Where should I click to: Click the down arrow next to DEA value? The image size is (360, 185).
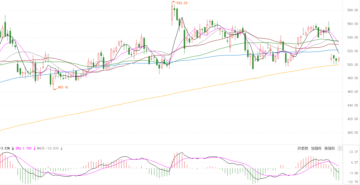[x=35, y=148]
